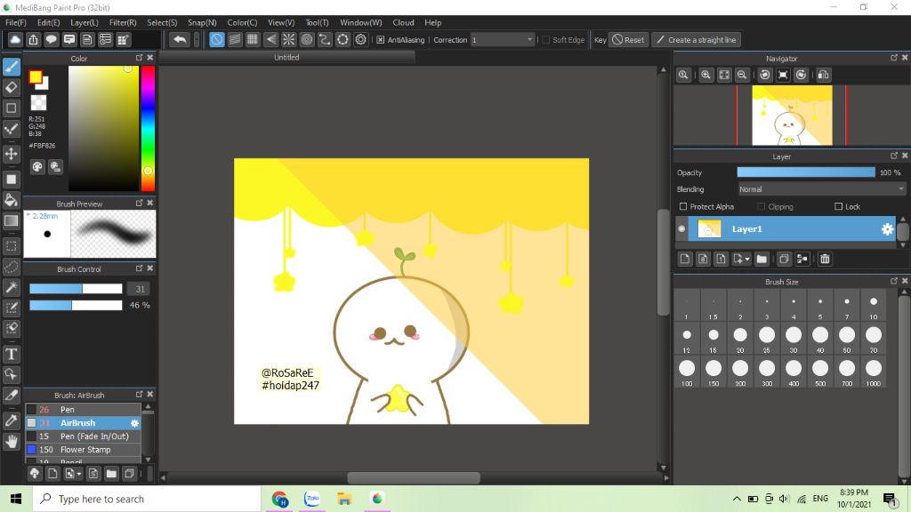The image size is (911, 512).
Task: Choose brush size 100 preset
Action: (x=687, y=372)
